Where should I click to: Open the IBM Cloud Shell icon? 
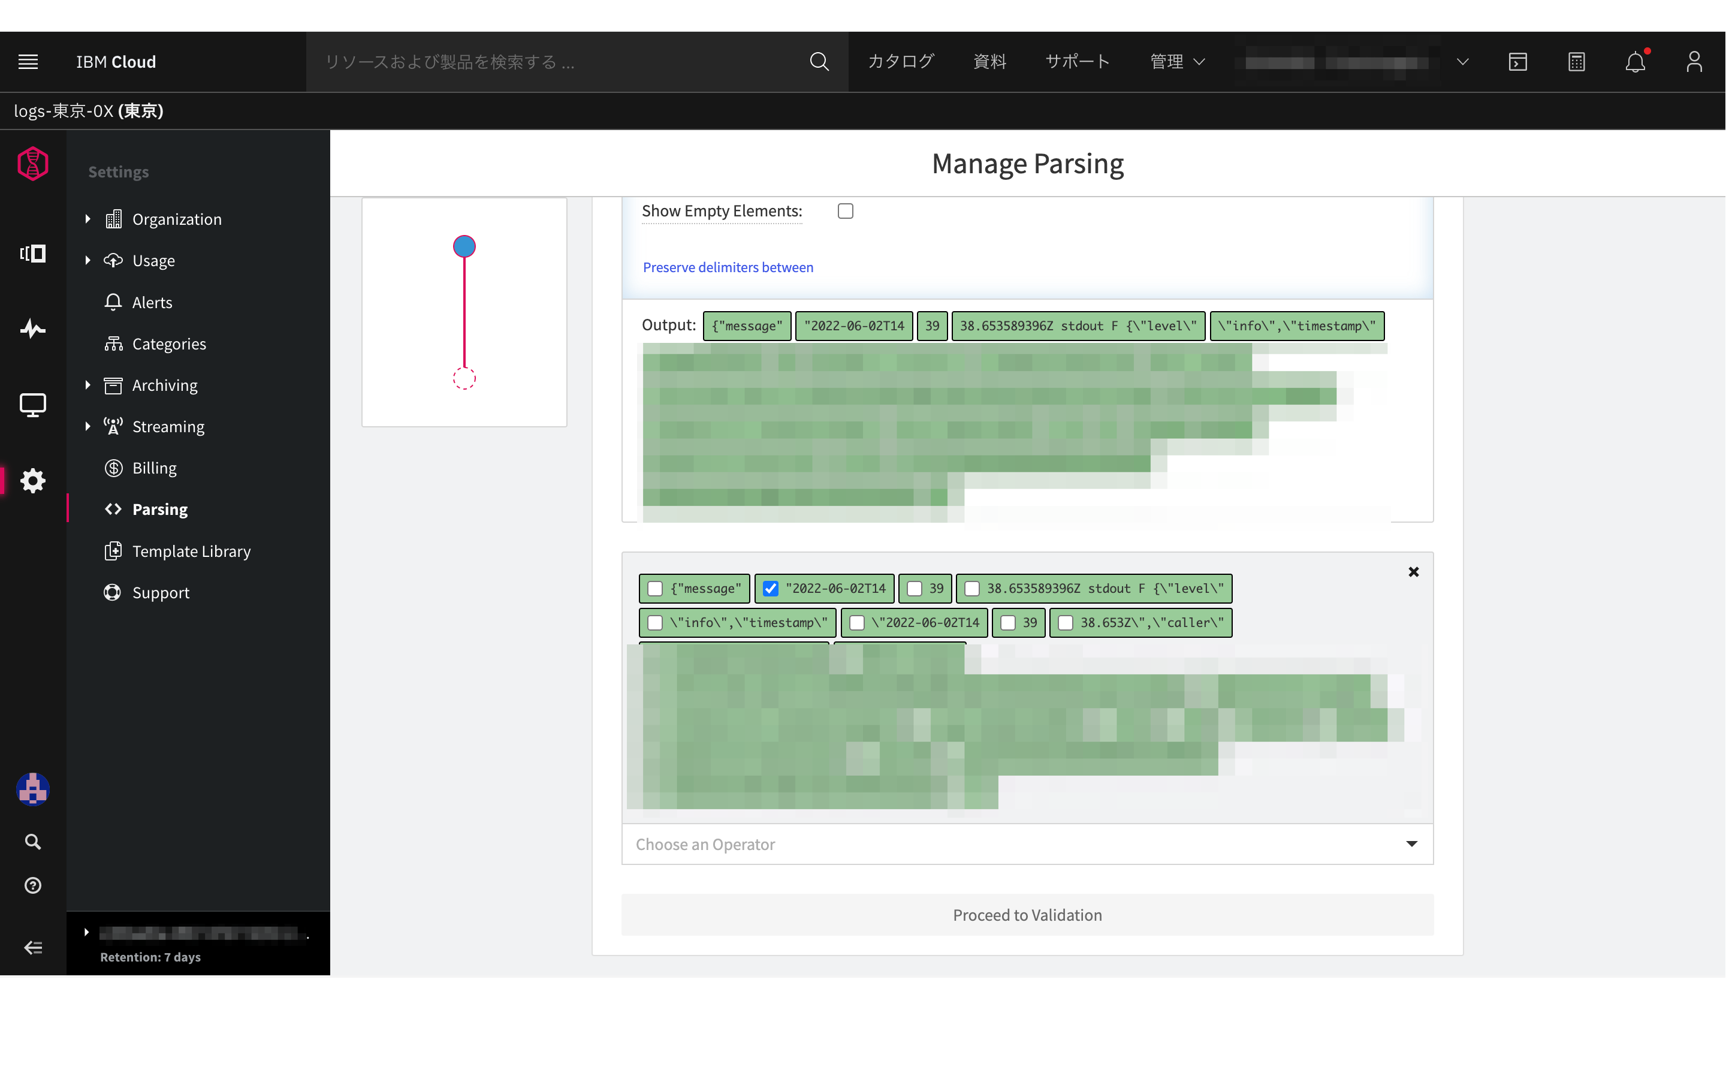tap(1517, 62)
